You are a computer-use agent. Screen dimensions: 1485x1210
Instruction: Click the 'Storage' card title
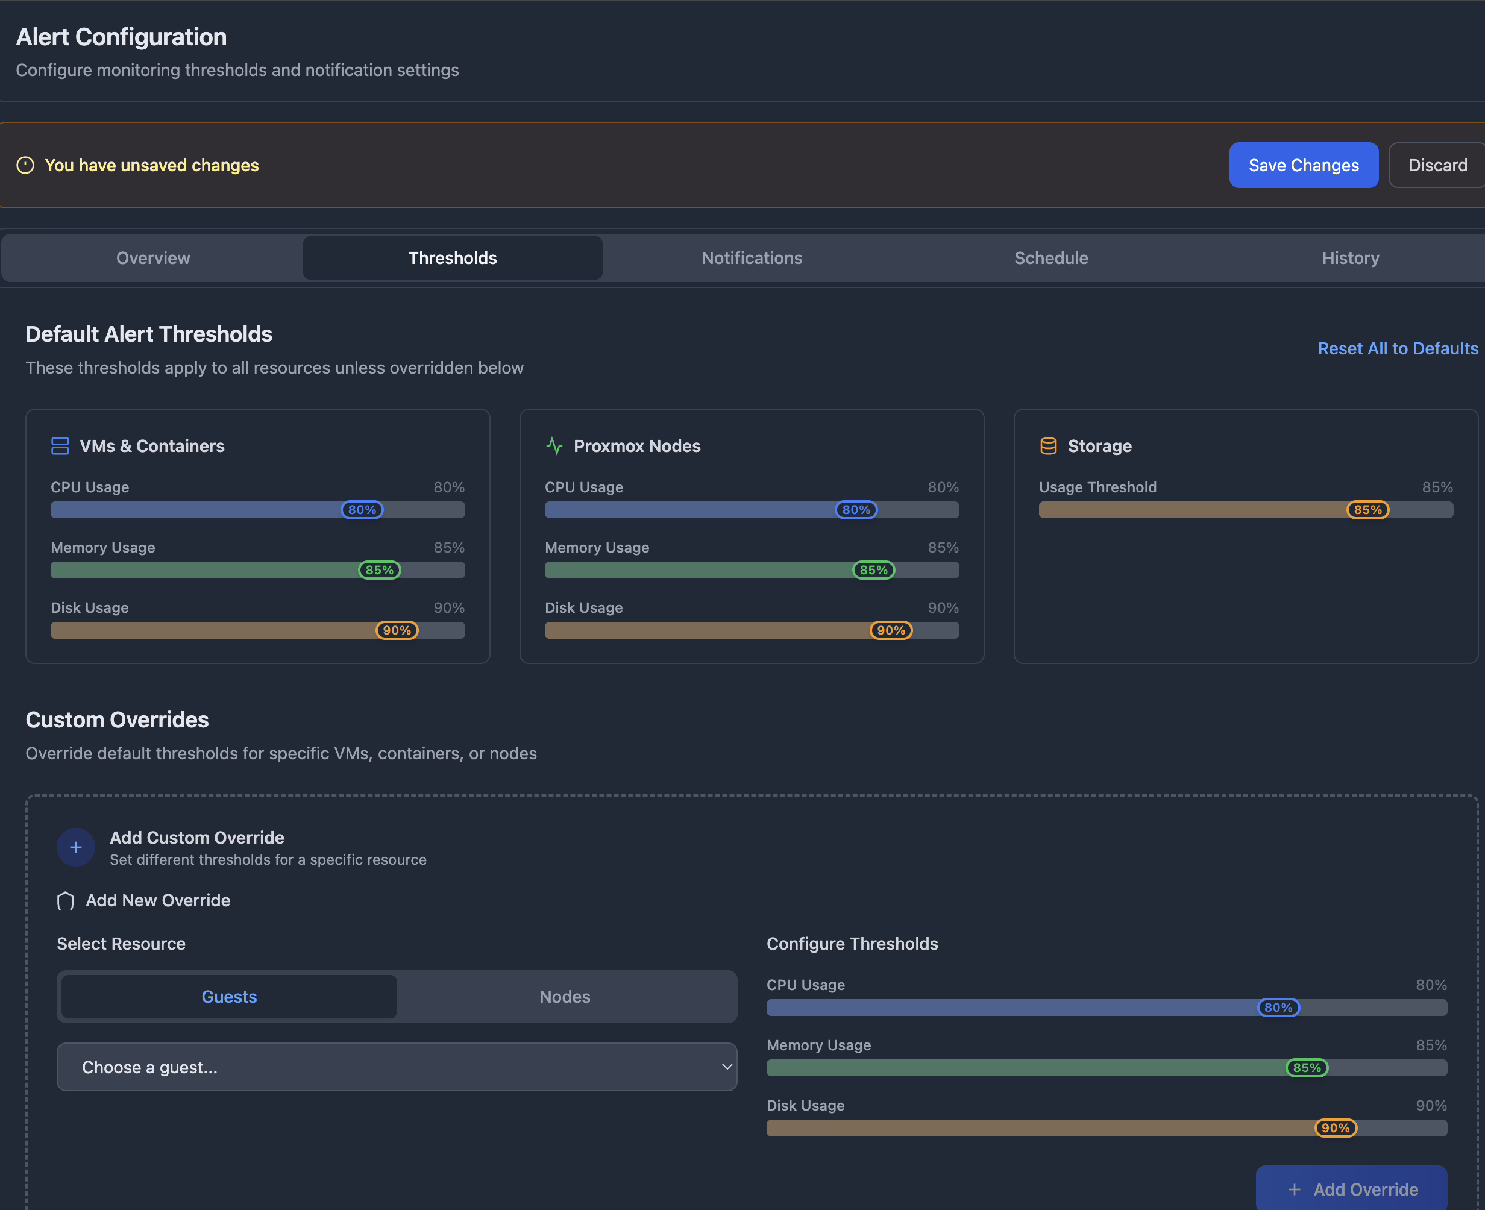(1099, 446)
